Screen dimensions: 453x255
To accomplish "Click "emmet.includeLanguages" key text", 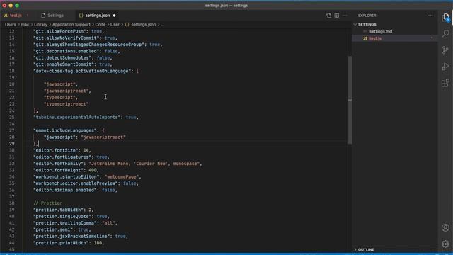I will pyautogui.click(x=65, y=130).
